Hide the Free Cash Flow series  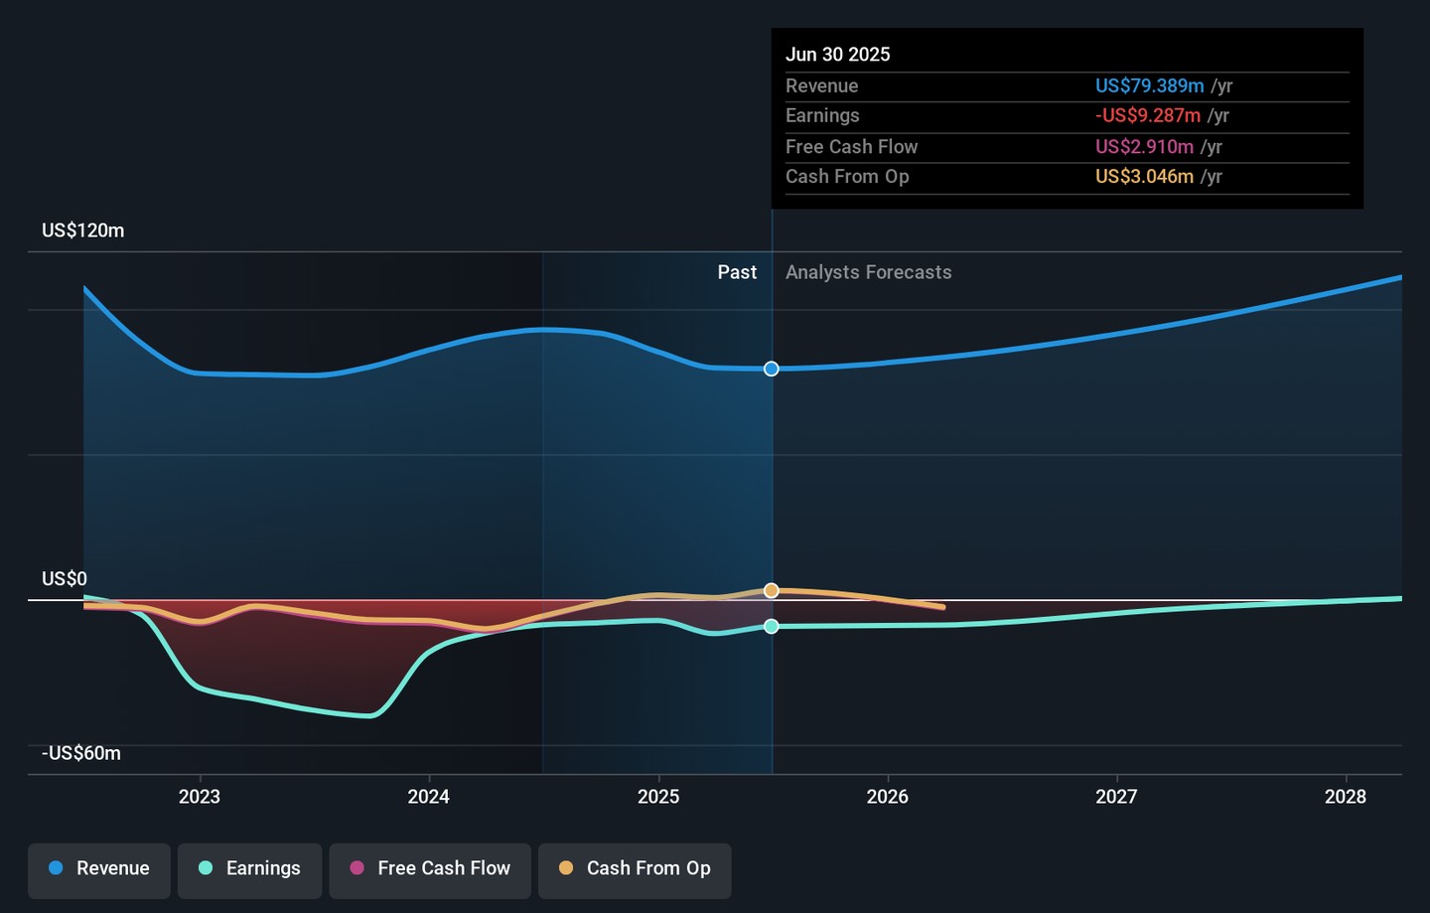[x=430, y=868]
